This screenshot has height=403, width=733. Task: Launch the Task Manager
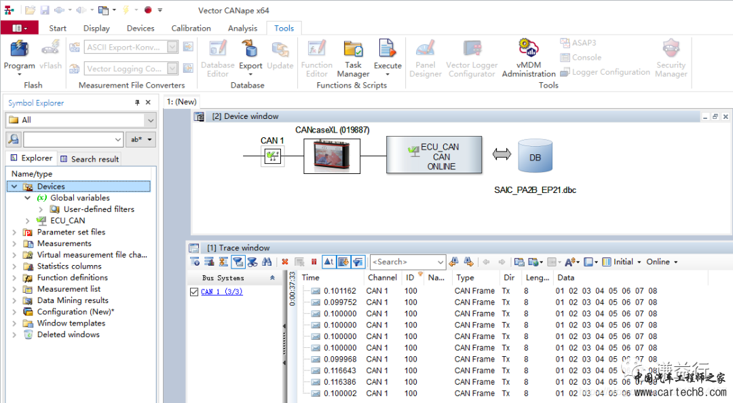353,58
